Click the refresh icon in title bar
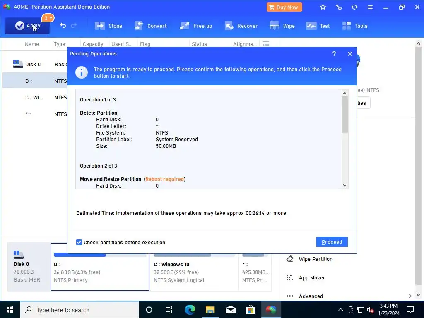 point(354,7)
